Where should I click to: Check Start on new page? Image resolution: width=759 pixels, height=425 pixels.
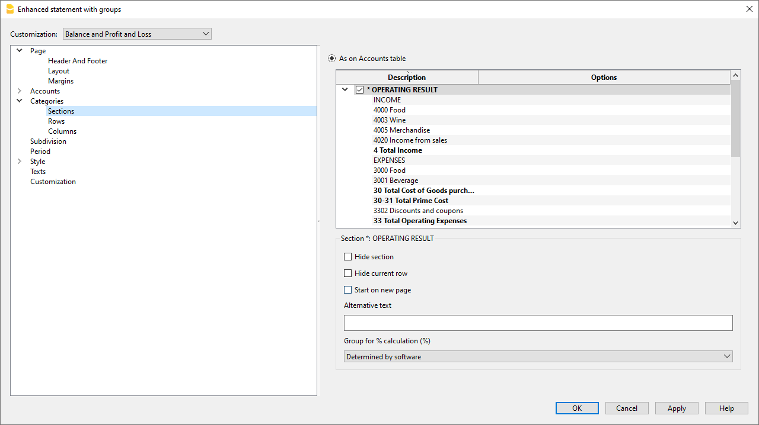(x=348, y=289)
